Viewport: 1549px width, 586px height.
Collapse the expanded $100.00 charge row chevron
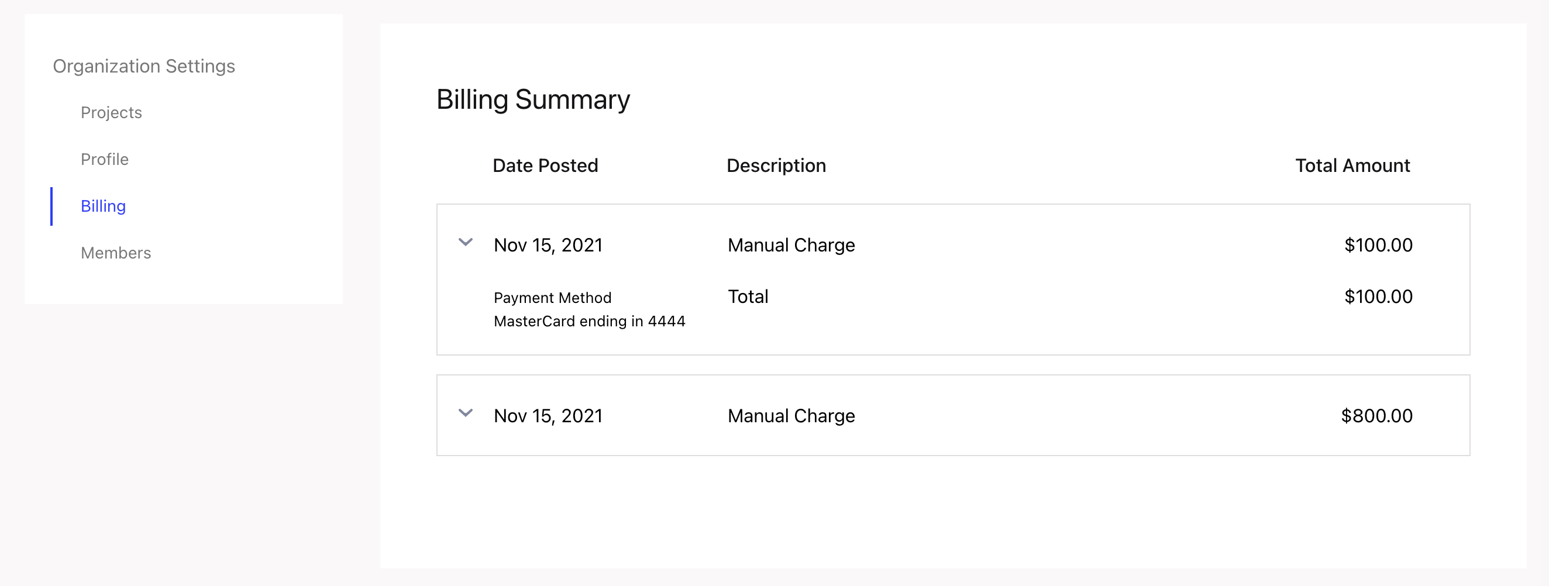pos(466,243)
